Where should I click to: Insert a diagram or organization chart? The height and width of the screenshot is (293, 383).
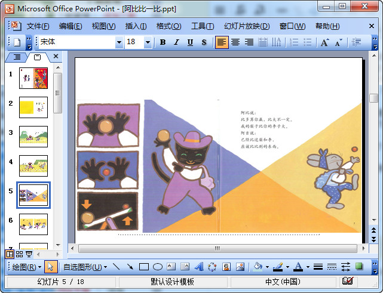coord(212,267)
